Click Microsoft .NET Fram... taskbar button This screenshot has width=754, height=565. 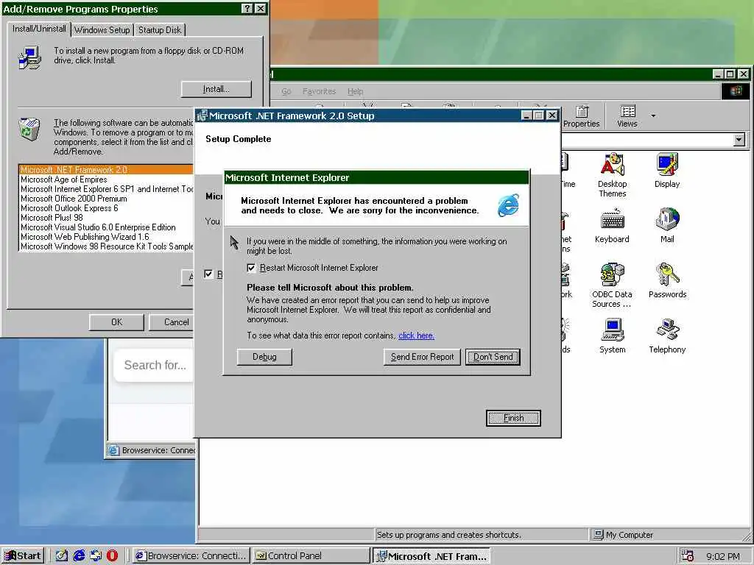point(431,556)
